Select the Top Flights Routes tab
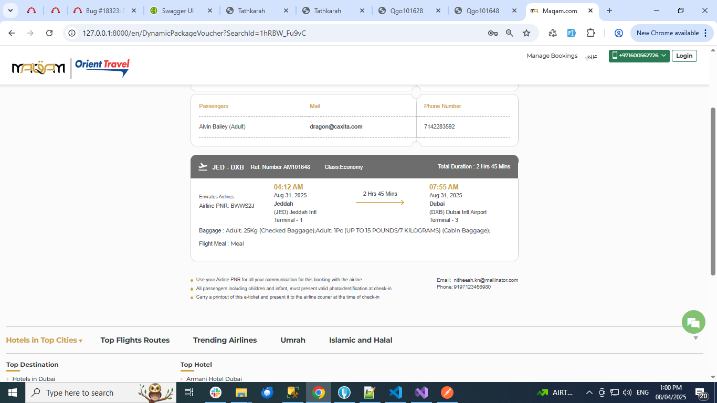The height and width of the screenshot is (403, 717). [135, 340]
